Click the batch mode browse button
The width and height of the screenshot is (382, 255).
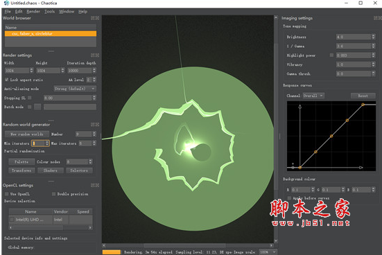(37, 107)
